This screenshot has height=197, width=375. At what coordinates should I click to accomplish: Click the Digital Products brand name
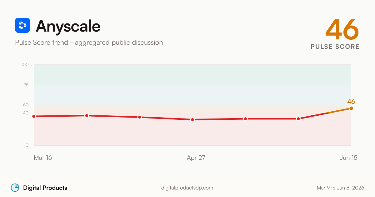45,188
